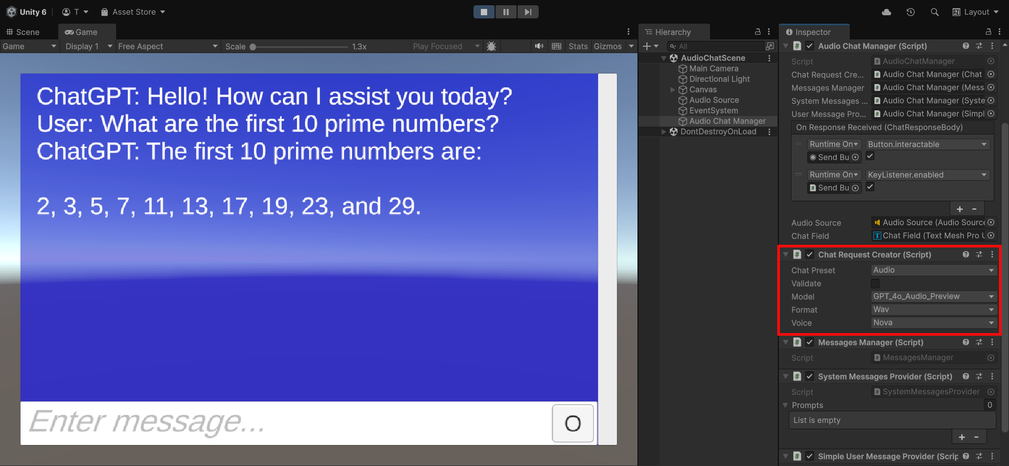Collapse the AudioChatScene tree node

[664, 58]
